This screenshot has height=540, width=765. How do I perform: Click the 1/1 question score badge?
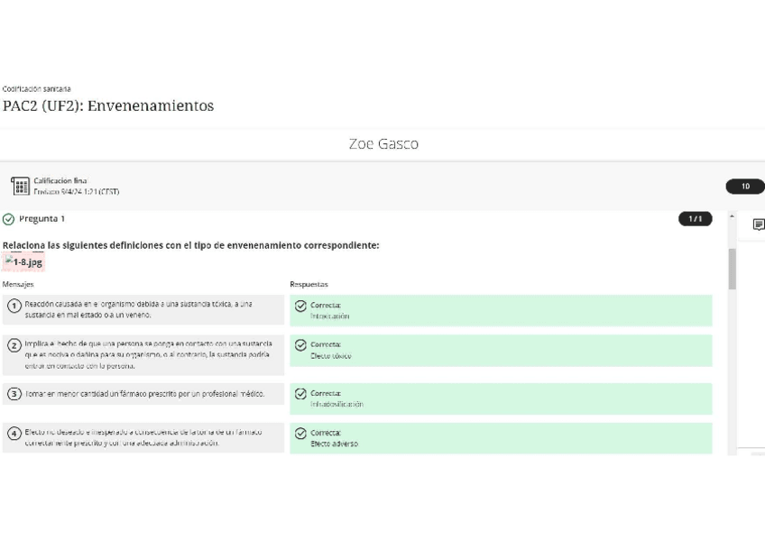(x=695, y=219)
